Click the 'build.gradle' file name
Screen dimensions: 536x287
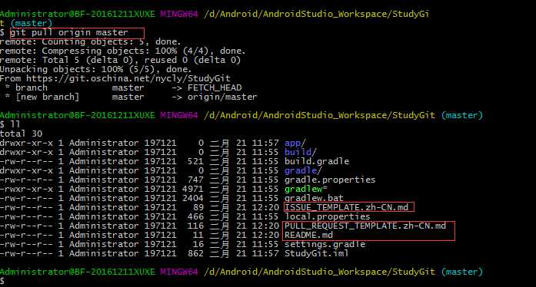pos(317,161)
